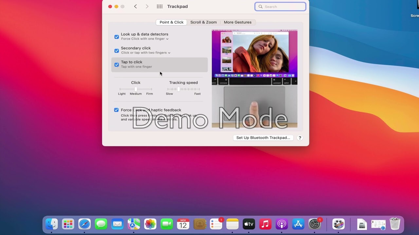Launch Apple TV from the Dock

pyautogui.click(x=249, y=224)
